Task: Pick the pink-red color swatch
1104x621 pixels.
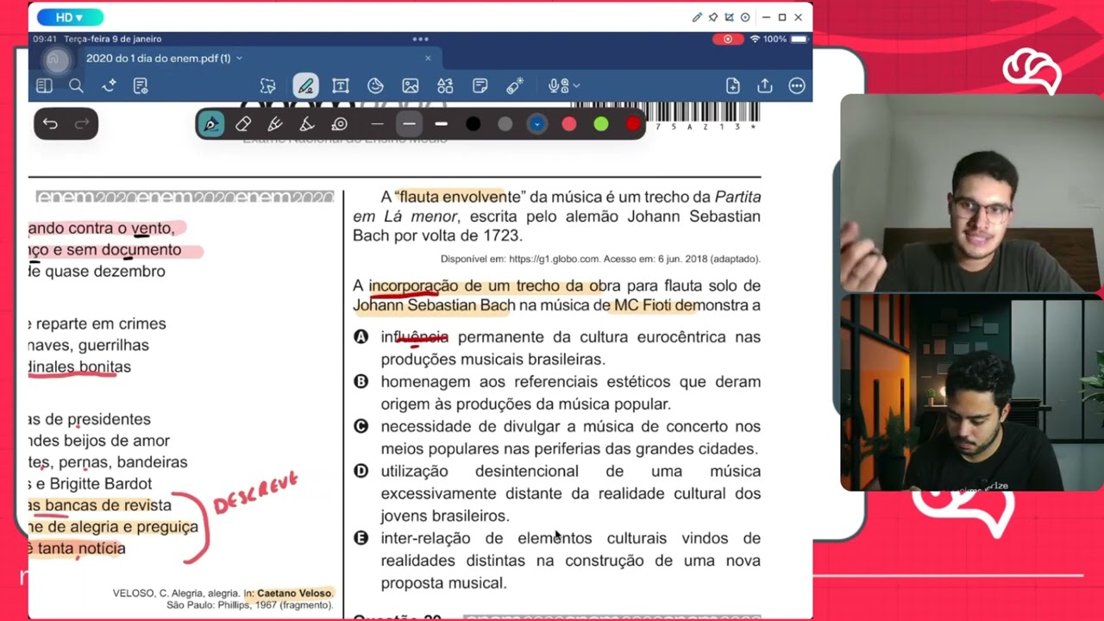Action: point(568,124)
